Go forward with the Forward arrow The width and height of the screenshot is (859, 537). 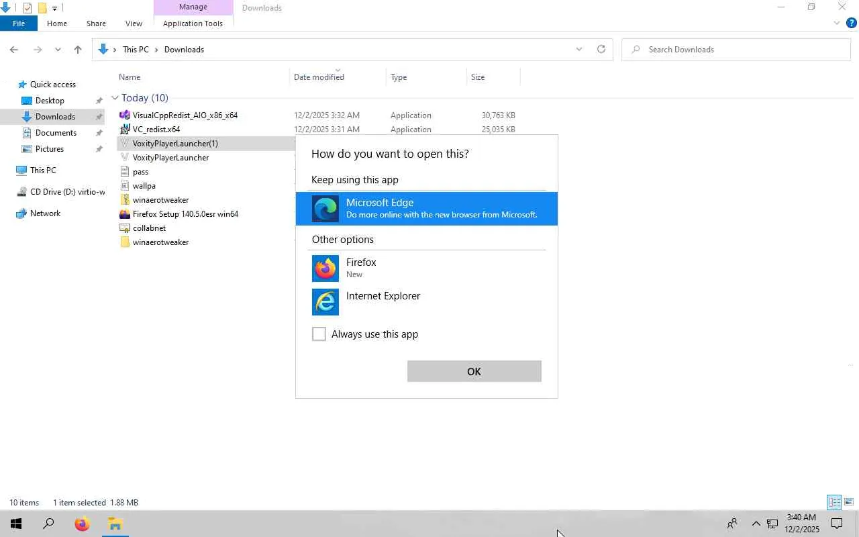click(x=38, y=50)
